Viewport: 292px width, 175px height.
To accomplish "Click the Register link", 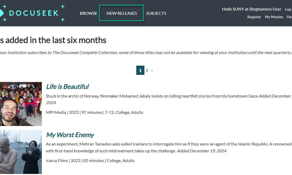I will 254,17.
